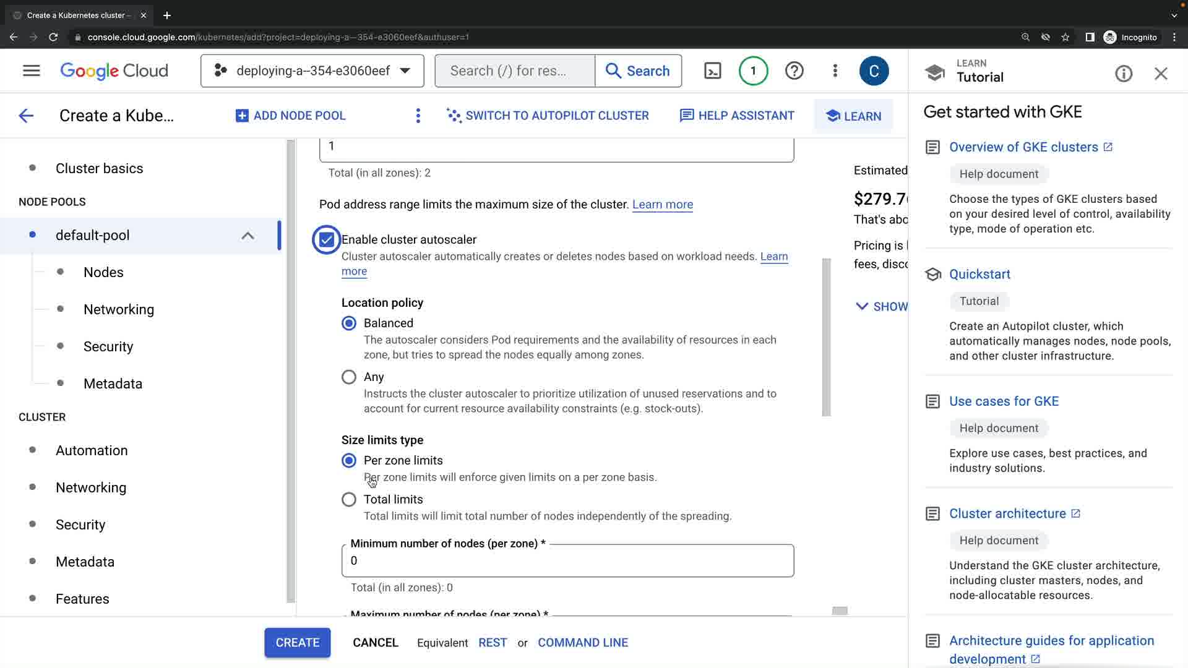The image size is (1188, 668).
Task: Uncheck Enable cluster autoscaler checkbox
Action: coord(327,239)
